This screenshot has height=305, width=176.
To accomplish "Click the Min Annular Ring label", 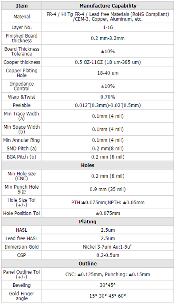I will tap(22, 140).
